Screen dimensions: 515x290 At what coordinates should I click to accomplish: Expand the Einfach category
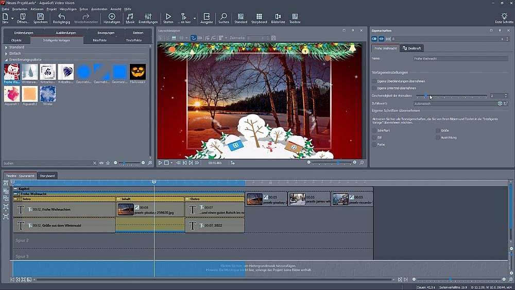click(6, 53)
